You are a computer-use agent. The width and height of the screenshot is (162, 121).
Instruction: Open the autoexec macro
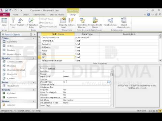coord(11,105)
